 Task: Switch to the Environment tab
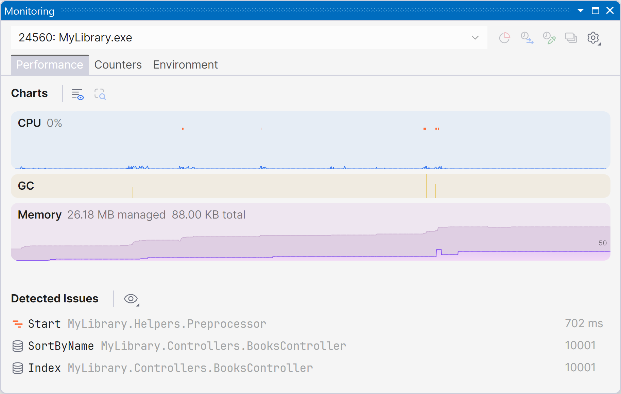[x=185, y=65]
